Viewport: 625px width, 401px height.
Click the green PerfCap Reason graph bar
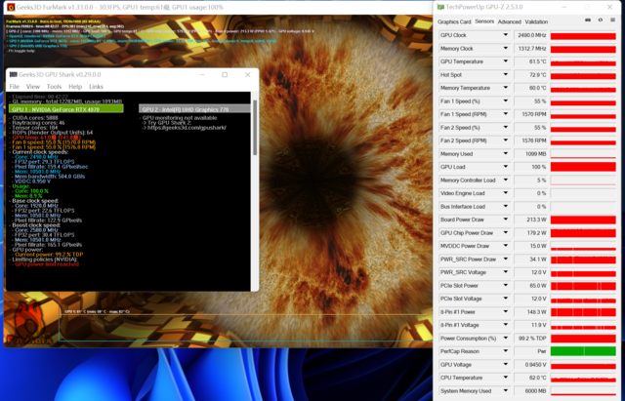[583, 350]
